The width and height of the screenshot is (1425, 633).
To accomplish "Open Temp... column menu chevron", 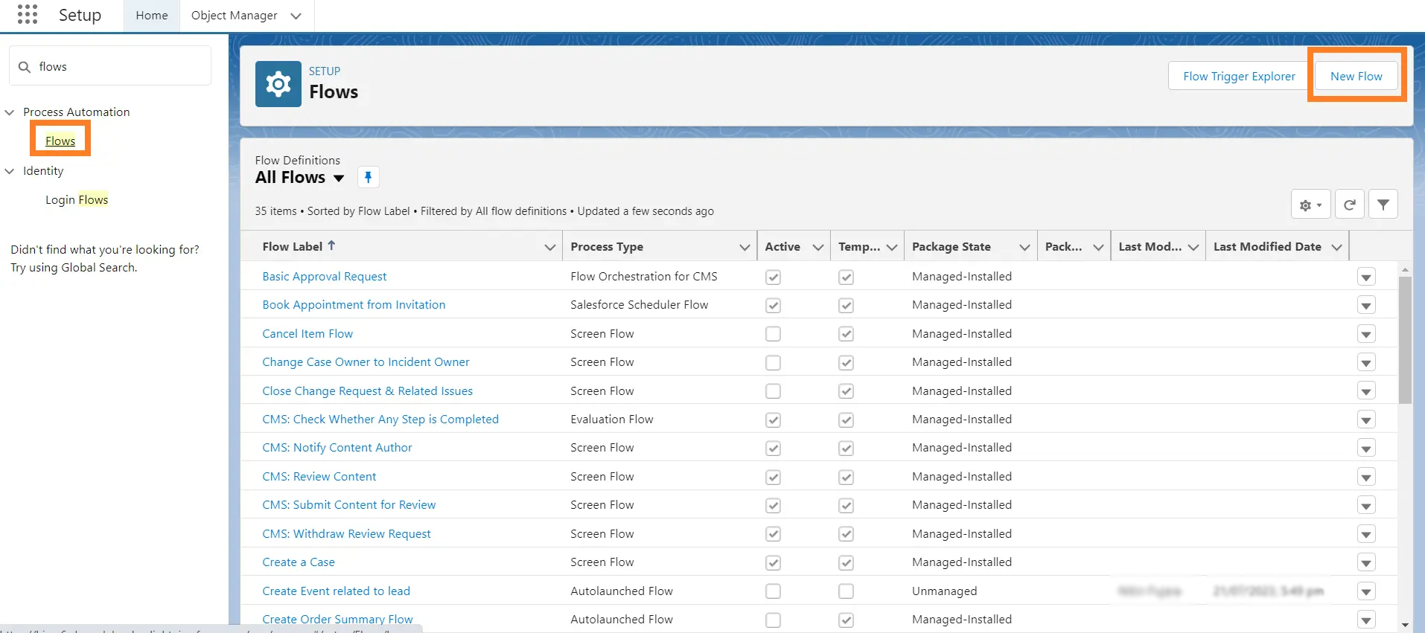I will (x=891, y=247).
